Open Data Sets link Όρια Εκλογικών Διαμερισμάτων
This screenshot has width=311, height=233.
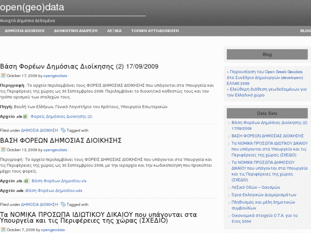coord(264,195)
